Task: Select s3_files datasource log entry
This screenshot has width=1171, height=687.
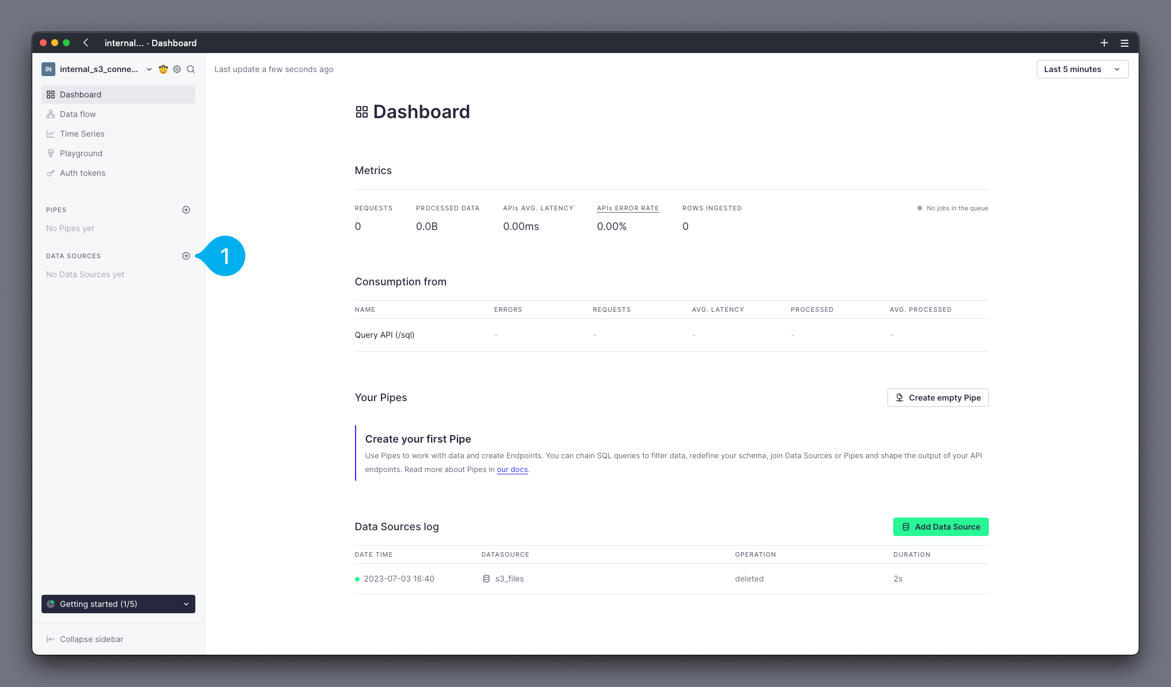Action: point(503,579)
